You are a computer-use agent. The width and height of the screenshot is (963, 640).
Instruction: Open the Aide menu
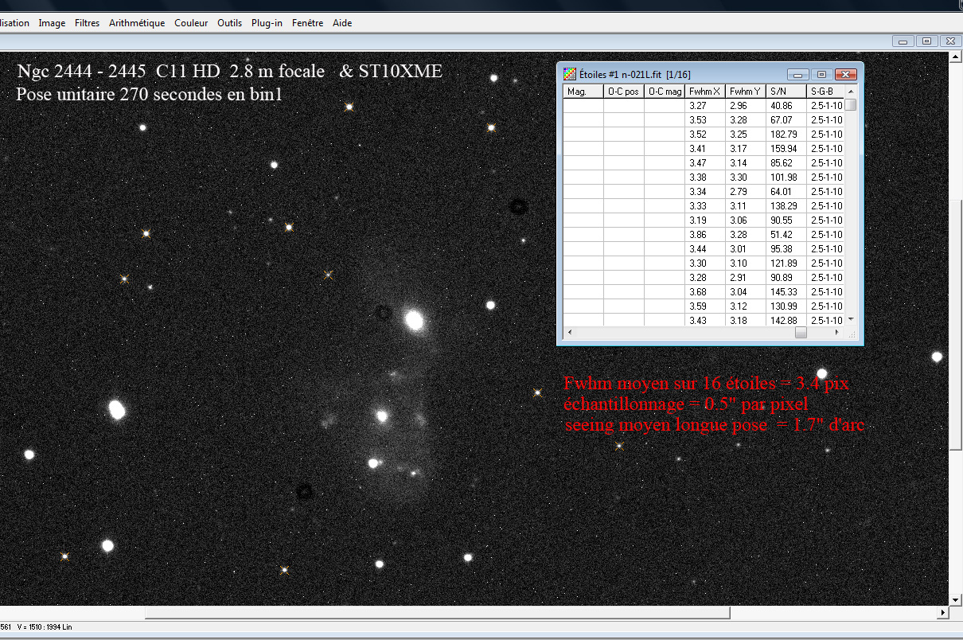[342, 23]
